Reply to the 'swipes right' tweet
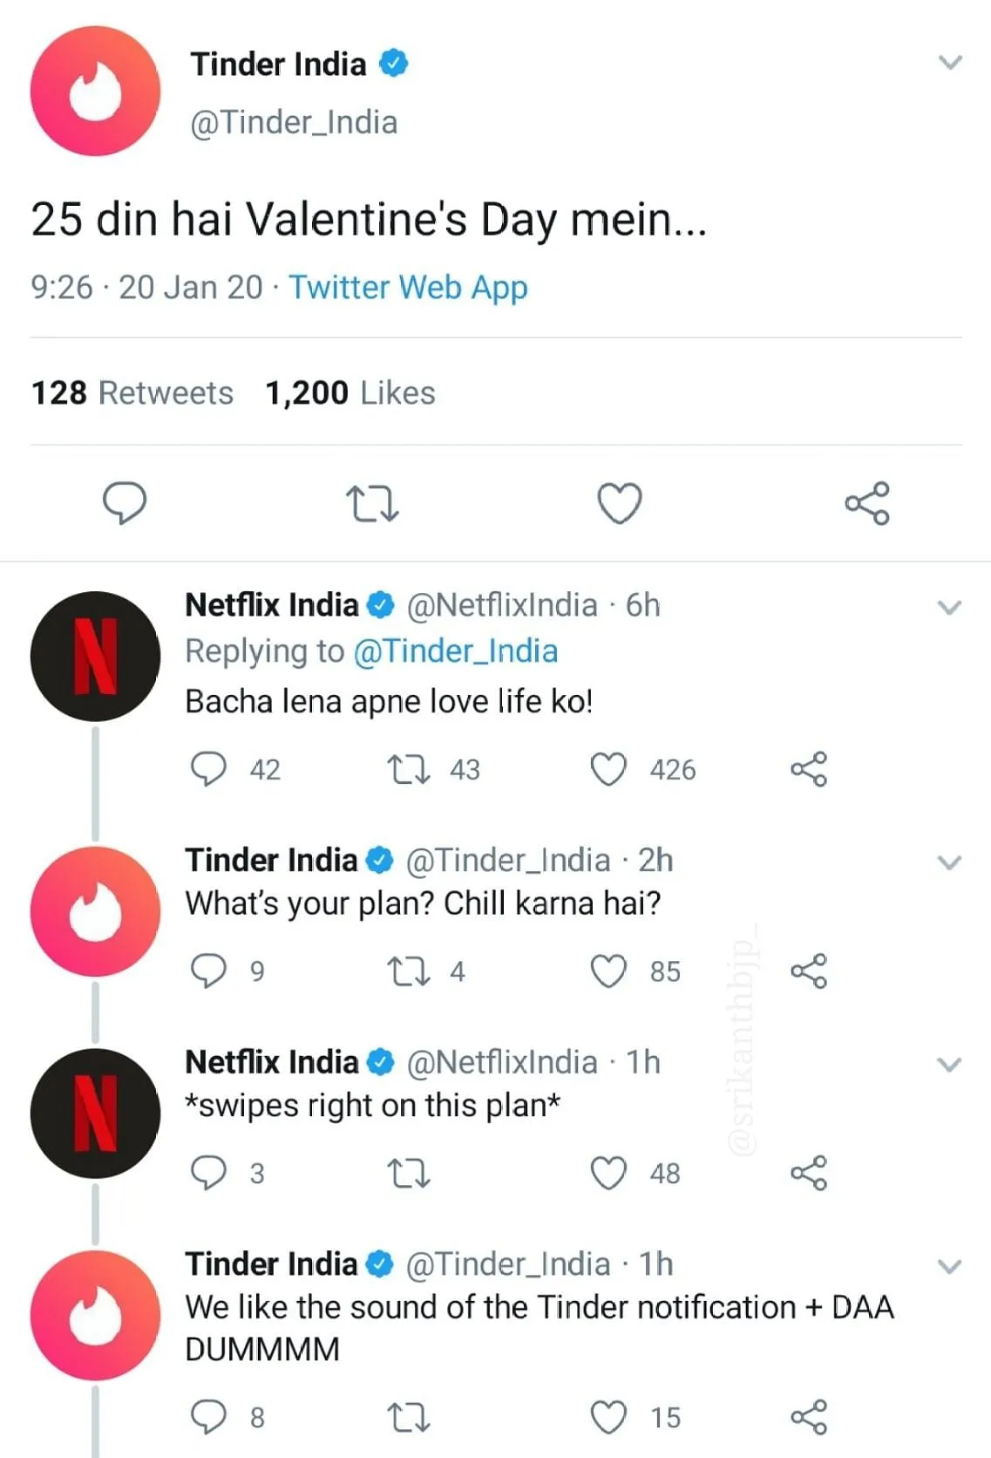This screenshot has height=1458, width=991. coord(208,1173)
